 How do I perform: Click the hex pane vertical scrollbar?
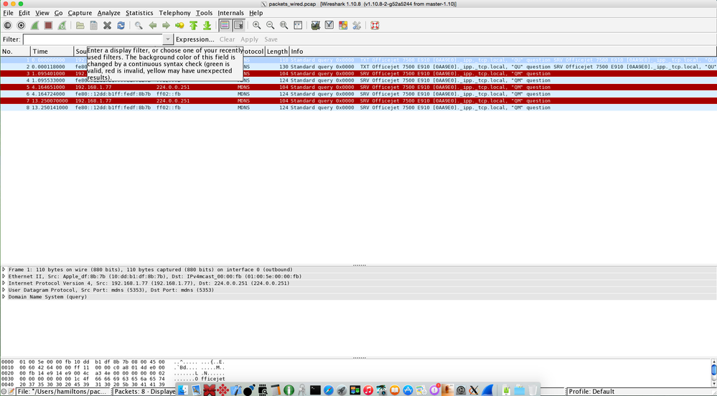(x=713, y=371)
